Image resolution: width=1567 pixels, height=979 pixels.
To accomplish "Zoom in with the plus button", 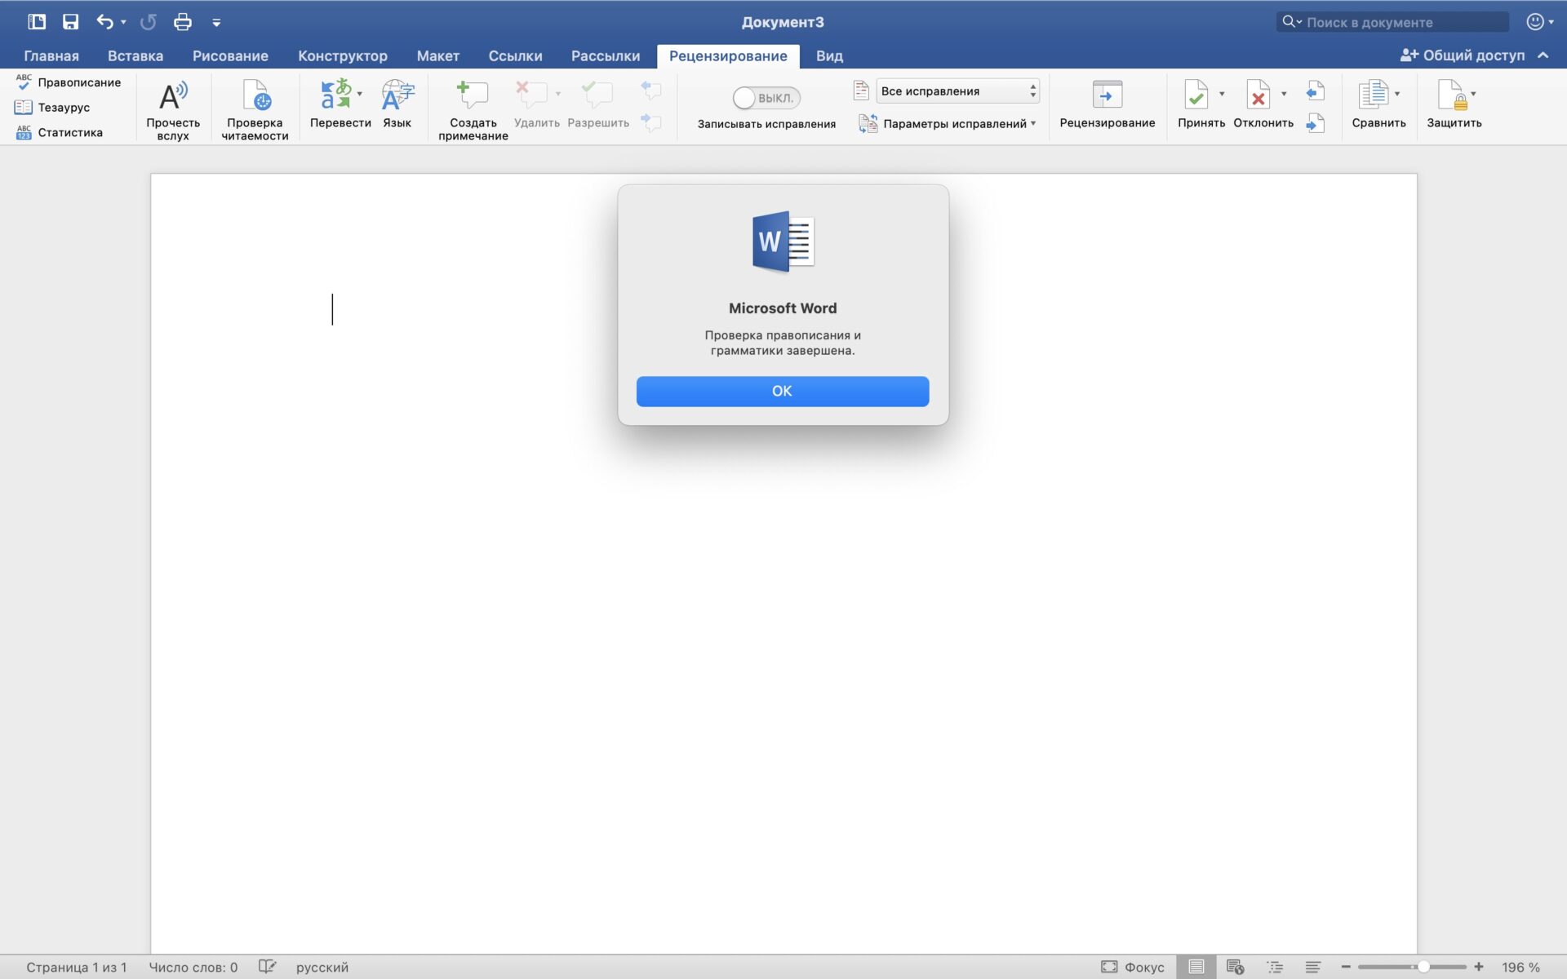I will pos(1478,967).
